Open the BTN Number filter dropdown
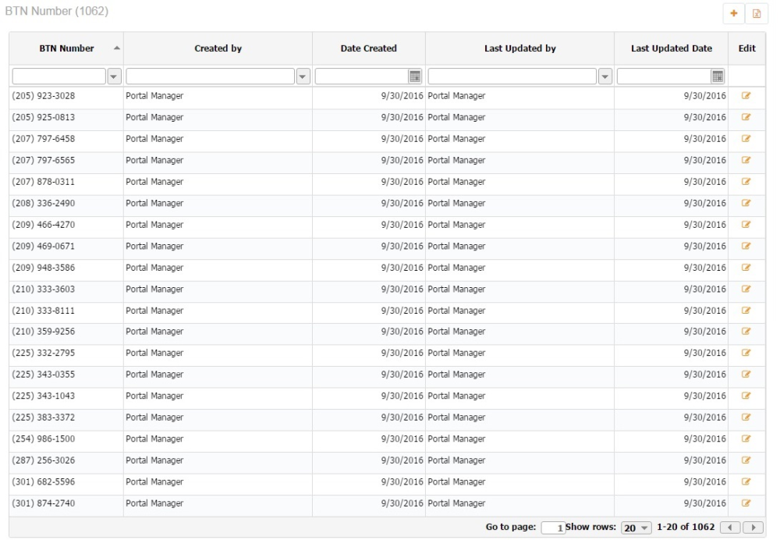Screen dimensions: 780x540 coord(114,76)
